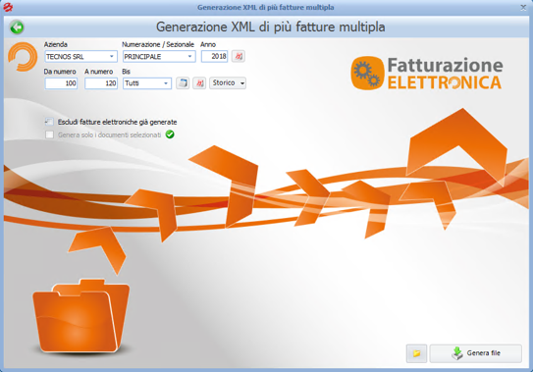Enable Genera solo i documenti selezionati checkbox
Screen dimensions: 533x372
50,134
